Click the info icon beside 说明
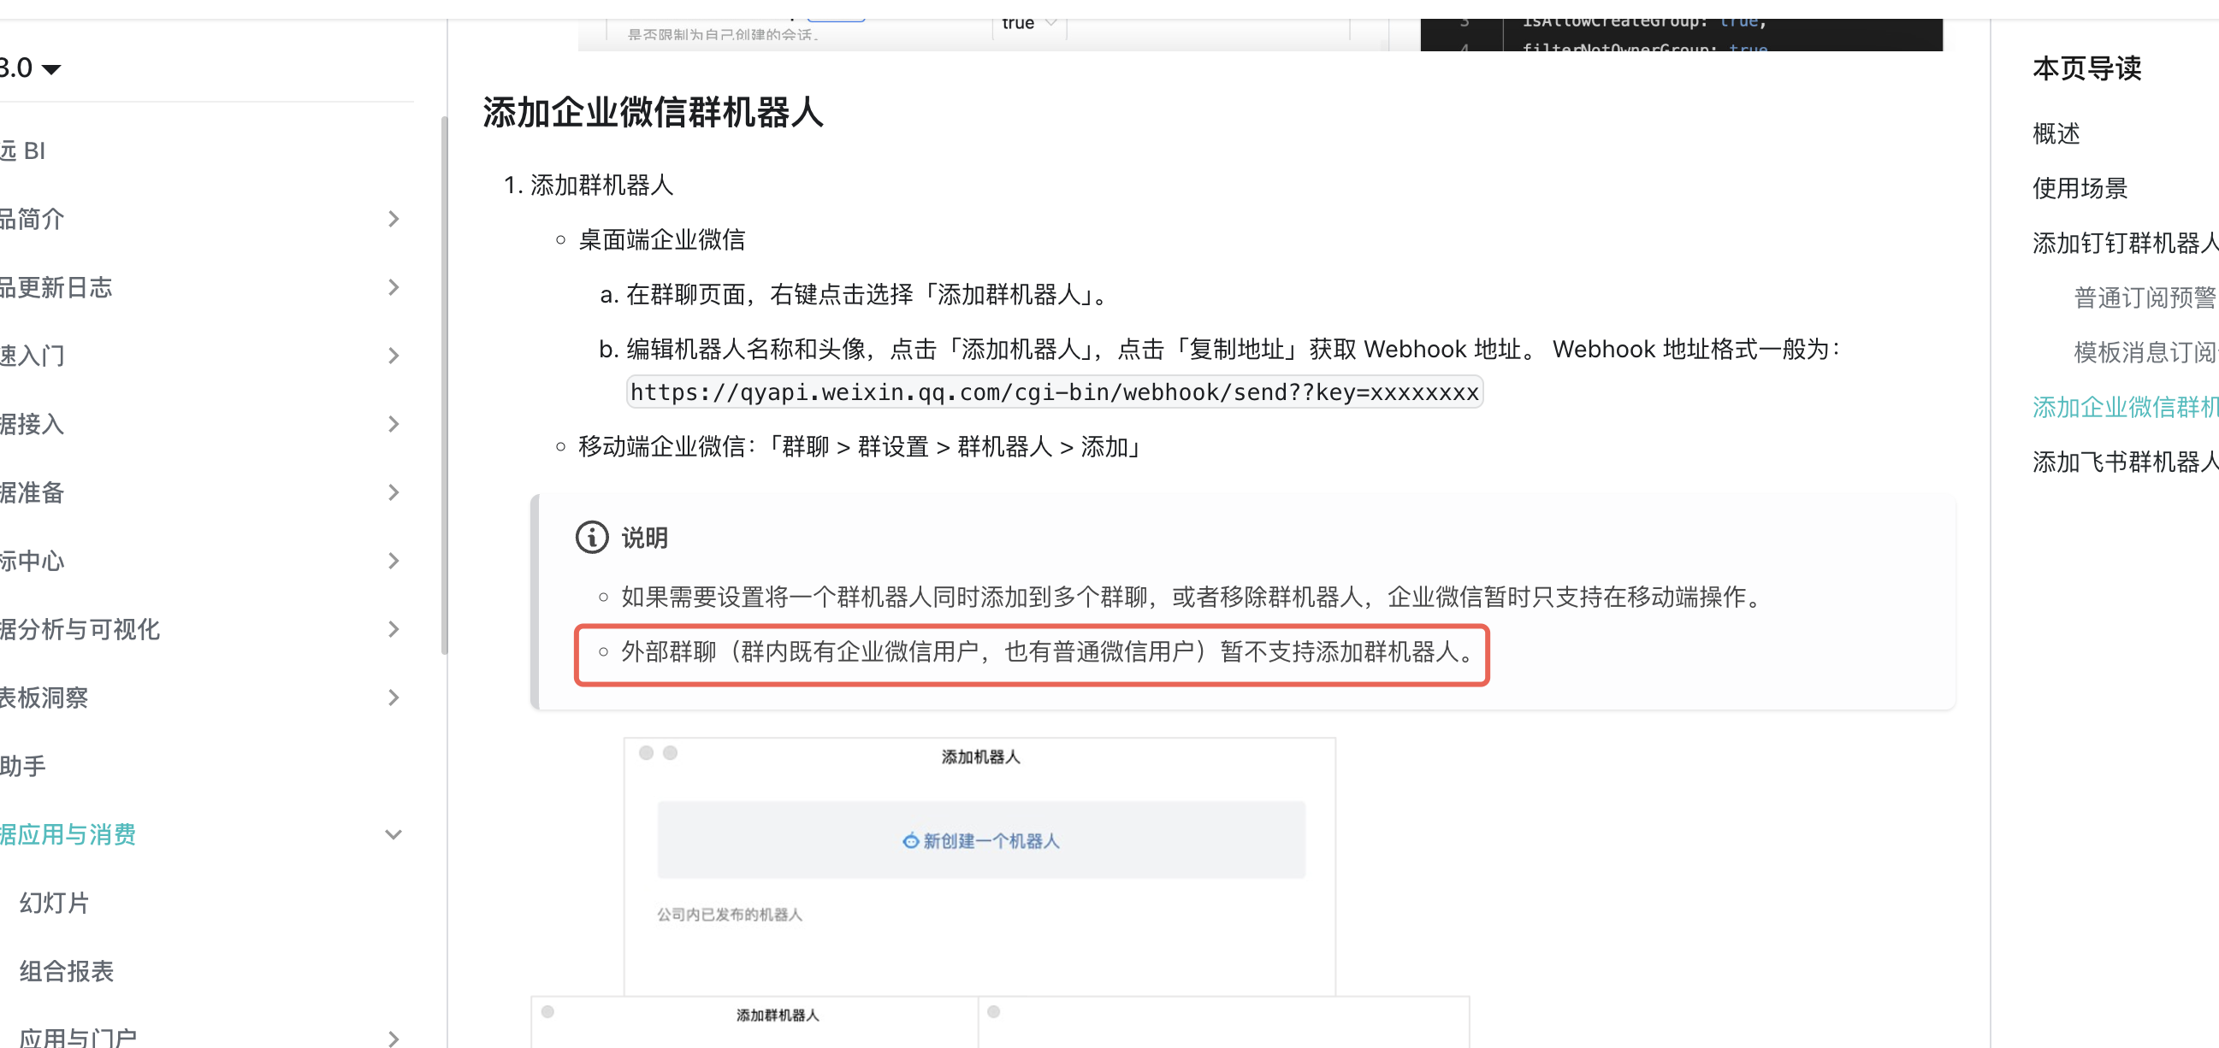This screenshot has height=1048, width=2219. pos(592,538)
